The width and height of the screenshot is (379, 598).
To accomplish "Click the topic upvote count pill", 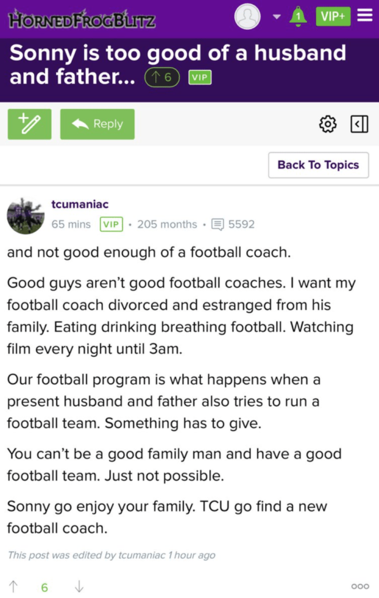I will tap(162, 78).
